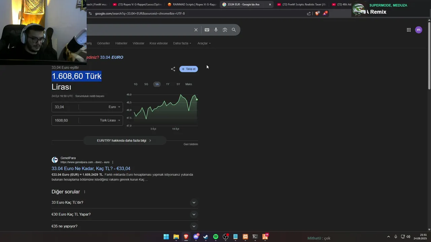Clear the Google search box with the X
This screenshot has width=431, height=242.
(x=196, y=30)
